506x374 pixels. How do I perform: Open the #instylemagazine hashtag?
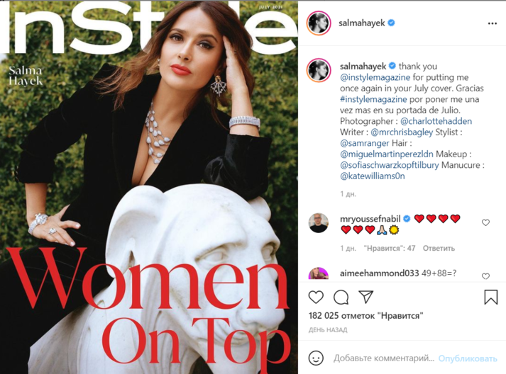(x=373, y=99)
